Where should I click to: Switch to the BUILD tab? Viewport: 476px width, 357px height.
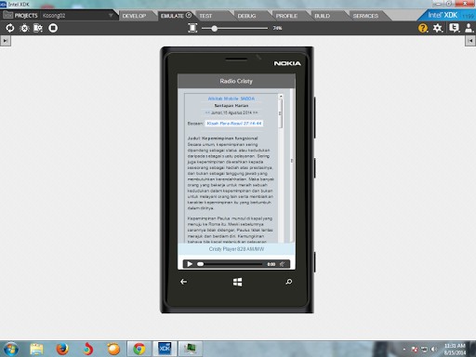click(x=323, y=16)
